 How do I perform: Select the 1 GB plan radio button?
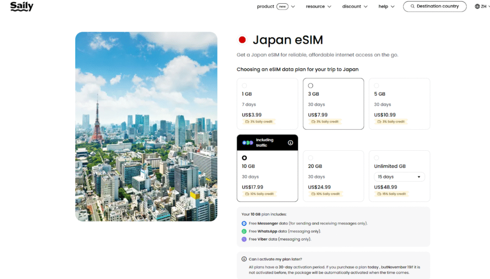(245, 86)
